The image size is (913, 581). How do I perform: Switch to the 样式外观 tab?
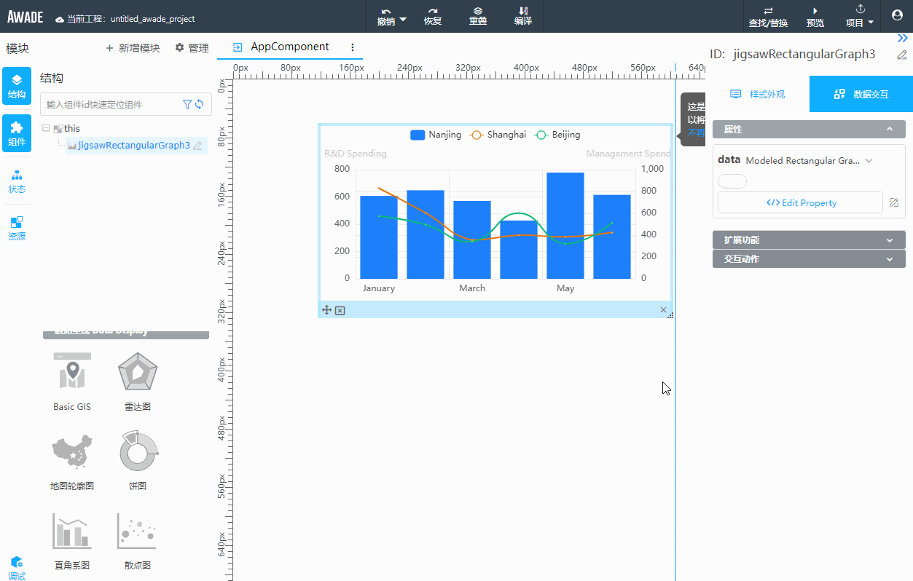coord(759,95)
